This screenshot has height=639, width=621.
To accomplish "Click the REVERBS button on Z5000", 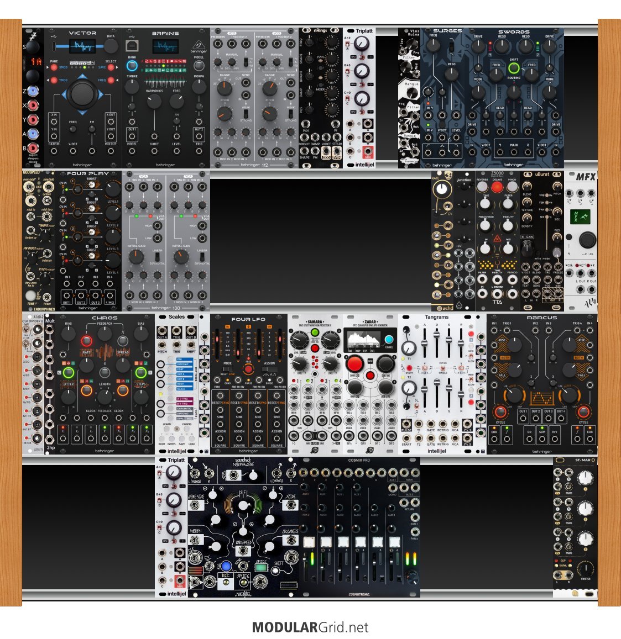I will pos(482,187).
